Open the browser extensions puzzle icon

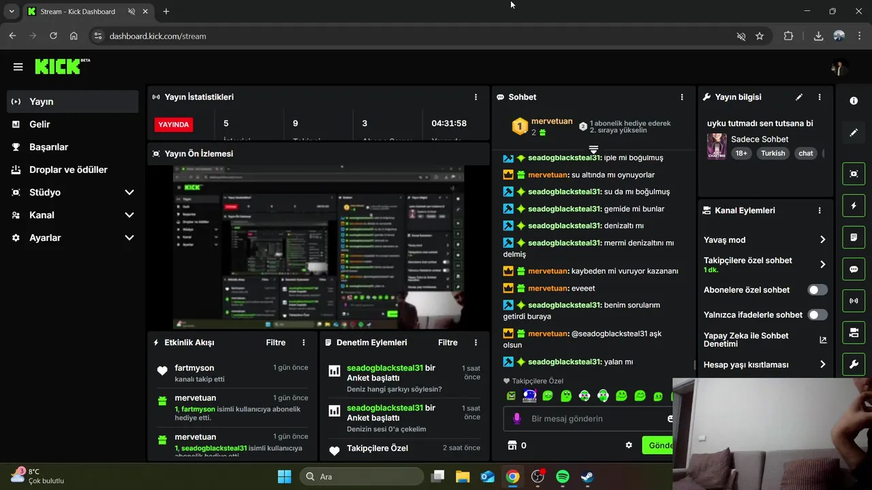coord(788,36)
